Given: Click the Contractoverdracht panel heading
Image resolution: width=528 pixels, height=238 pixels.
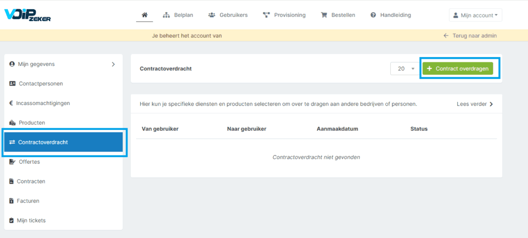Looking at the screenshot, I should pyautogui.click(x=166, y=69).
